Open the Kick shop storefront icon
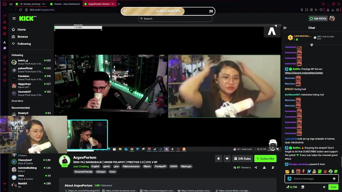 (x=303, y=187)
